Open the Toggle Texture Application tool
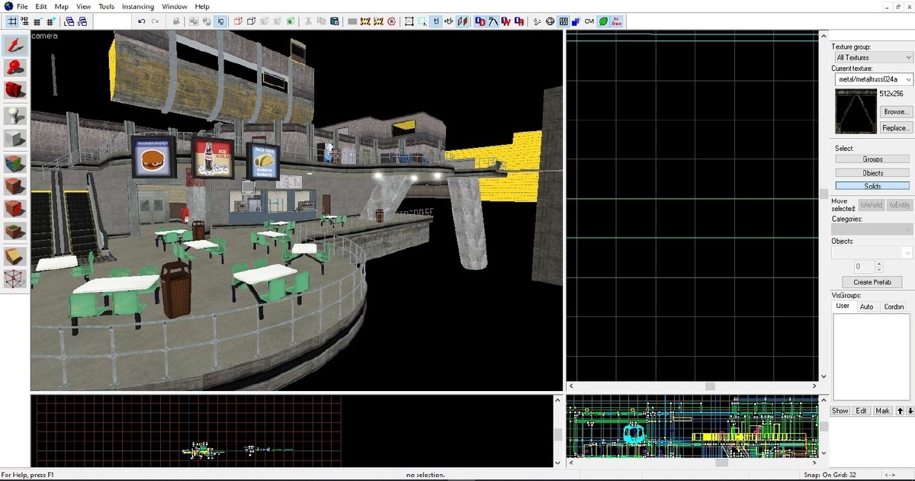The image size is (915, 481). (15, 163)
